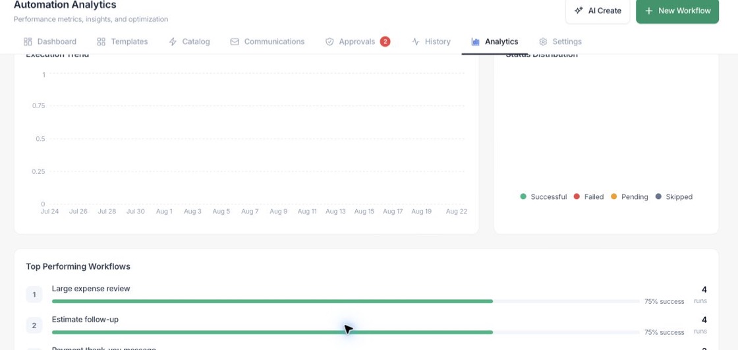Click the Templates grid icon
Viewport: 738px width, 350px height.
101,42
